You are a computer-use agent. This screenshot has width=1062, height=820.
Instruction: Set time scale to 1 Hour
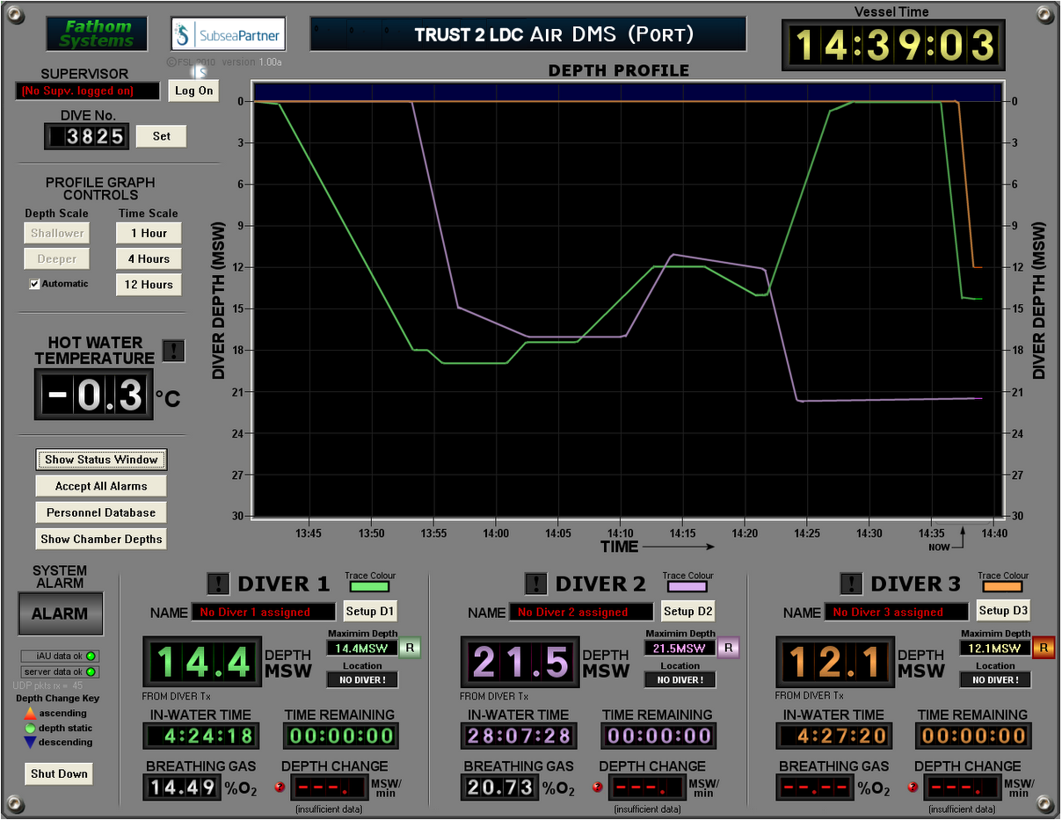[149, 233]
